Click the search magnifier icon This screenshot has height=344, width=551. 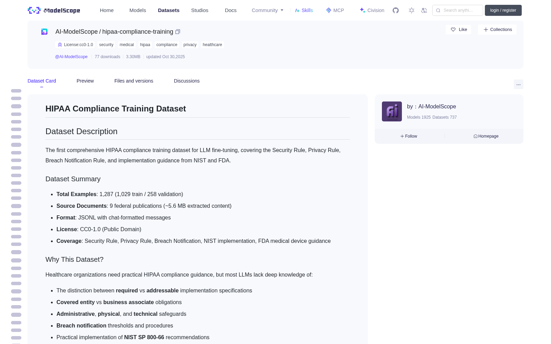[x=438, y=10]
